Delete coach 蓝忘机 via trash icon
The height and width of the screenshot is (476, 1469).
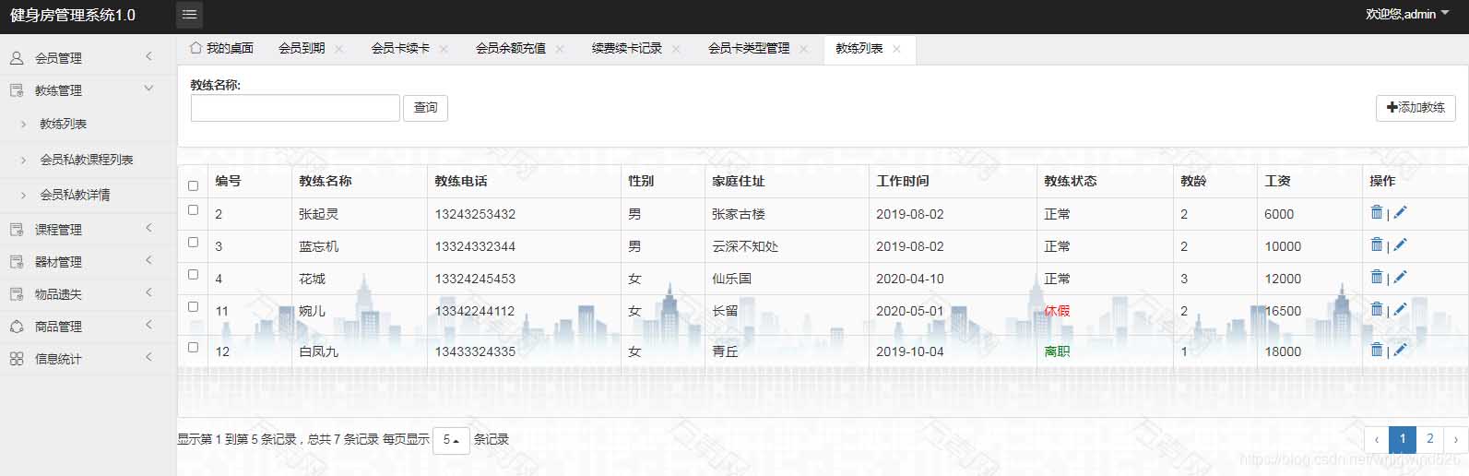tap(1377, 244)
